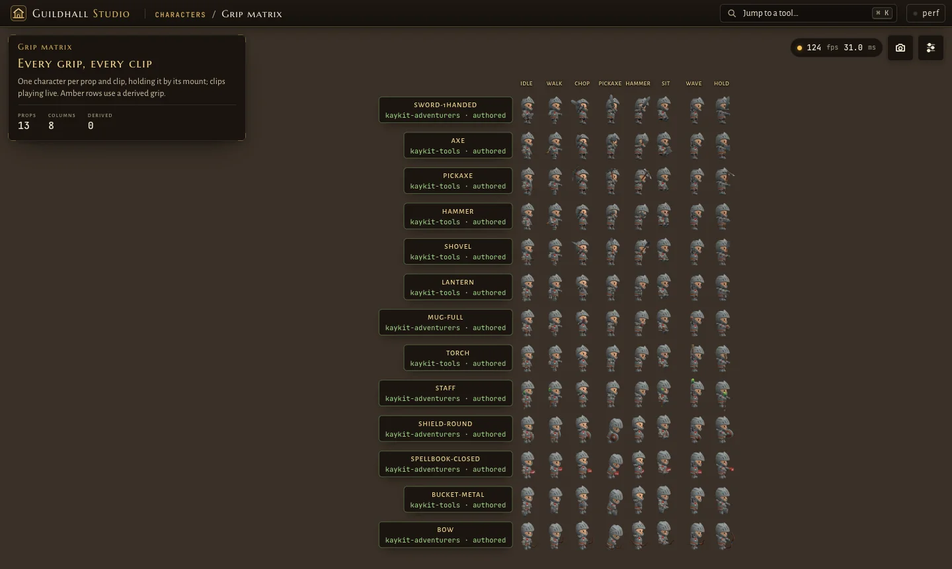
Task: Take a screenshot with the camera icon
Action: click(x=900, y=48)
